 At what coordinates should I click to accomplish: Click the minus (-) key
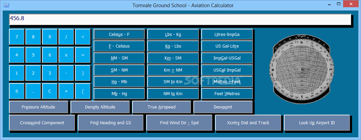coord(66,73)
